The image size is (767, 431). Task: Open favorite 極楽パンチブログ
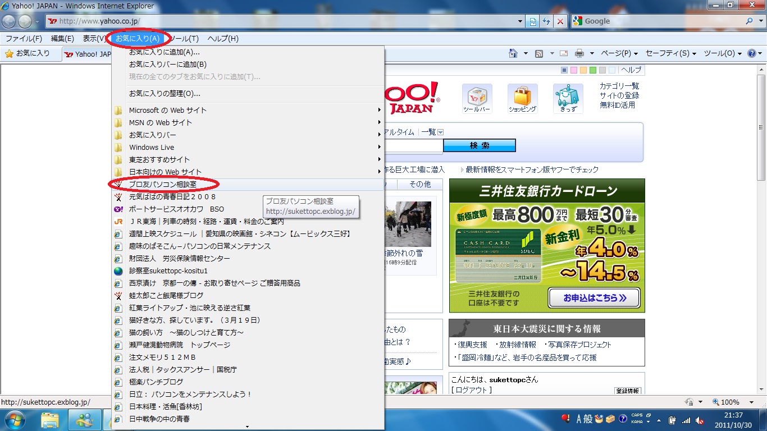click(248, 382)
